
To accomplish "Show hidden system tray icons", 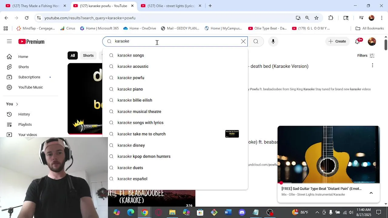I will pyautogui.click(x=317, y=212).
